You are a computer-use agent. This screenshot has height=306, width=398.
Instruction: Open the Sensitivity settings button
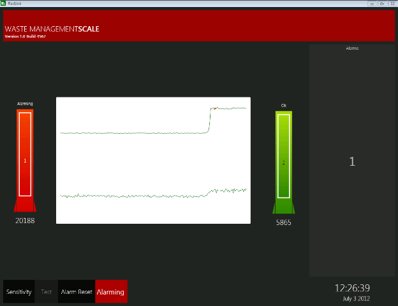tap(18, 291)
